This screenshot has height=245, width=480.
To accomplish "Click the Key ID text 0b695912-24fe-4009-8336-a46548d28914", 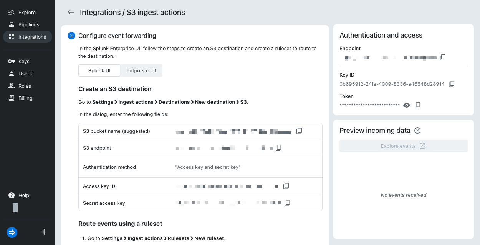I will pyautogui.click(x=392, y=84).
